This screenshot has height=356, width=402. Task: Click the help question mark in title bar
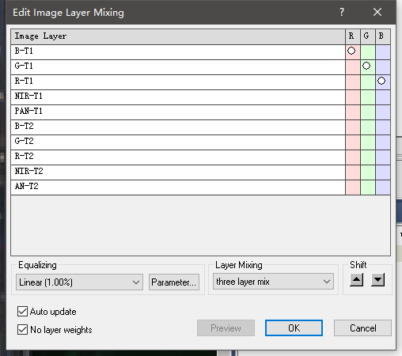tap(342, 12)
